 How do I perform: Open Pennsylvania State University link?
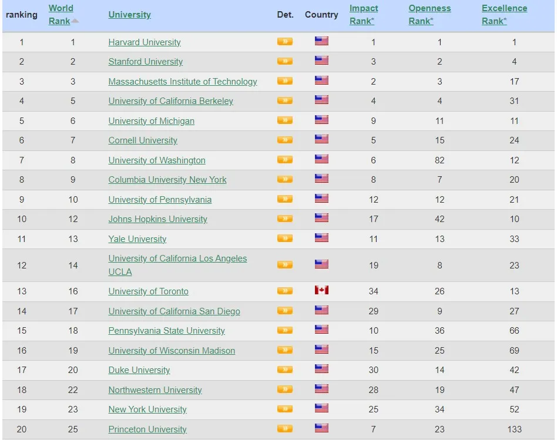pyautogui.click(x=167, y=331)
